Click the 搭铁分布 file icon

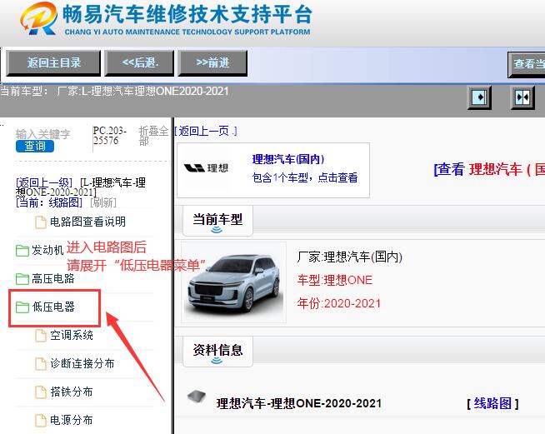[x=41, y=392]
